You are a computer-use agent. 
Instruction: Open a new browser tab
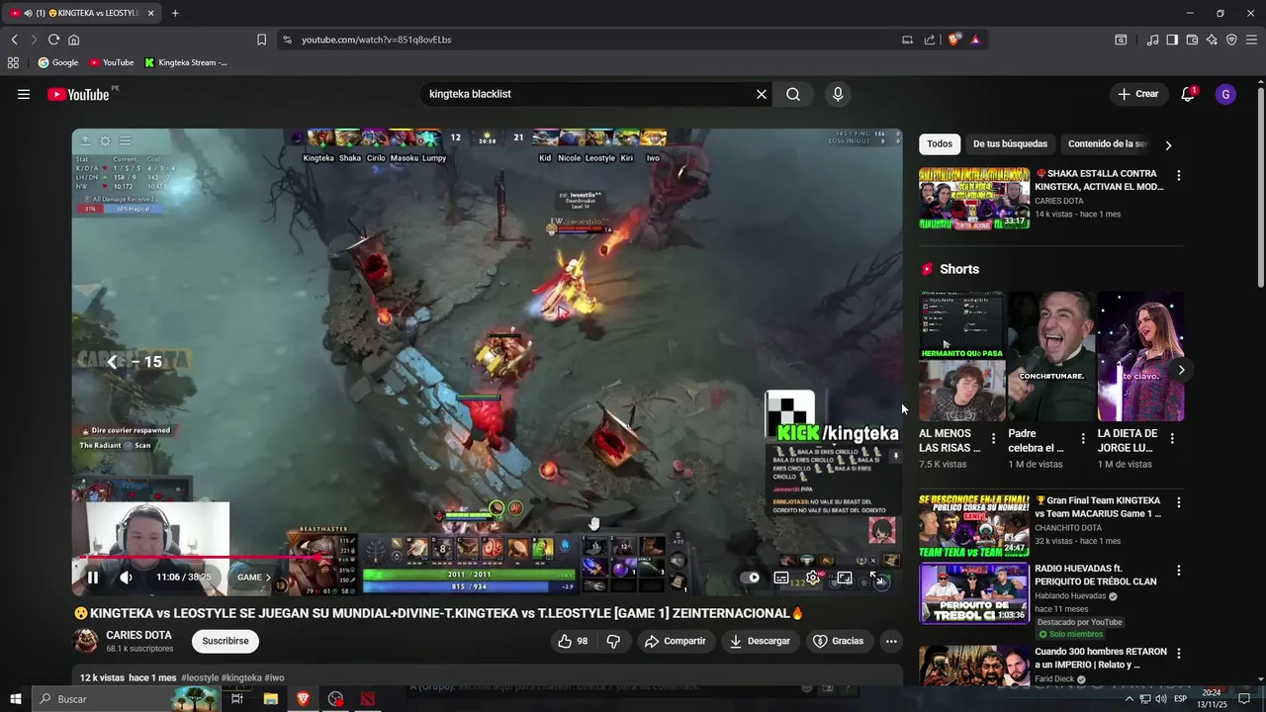click(175, 13)
